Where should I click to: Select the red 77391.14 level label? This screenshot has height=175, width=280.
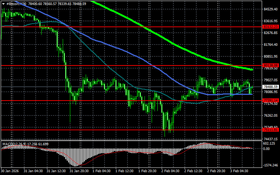click(x=271, y=101)
